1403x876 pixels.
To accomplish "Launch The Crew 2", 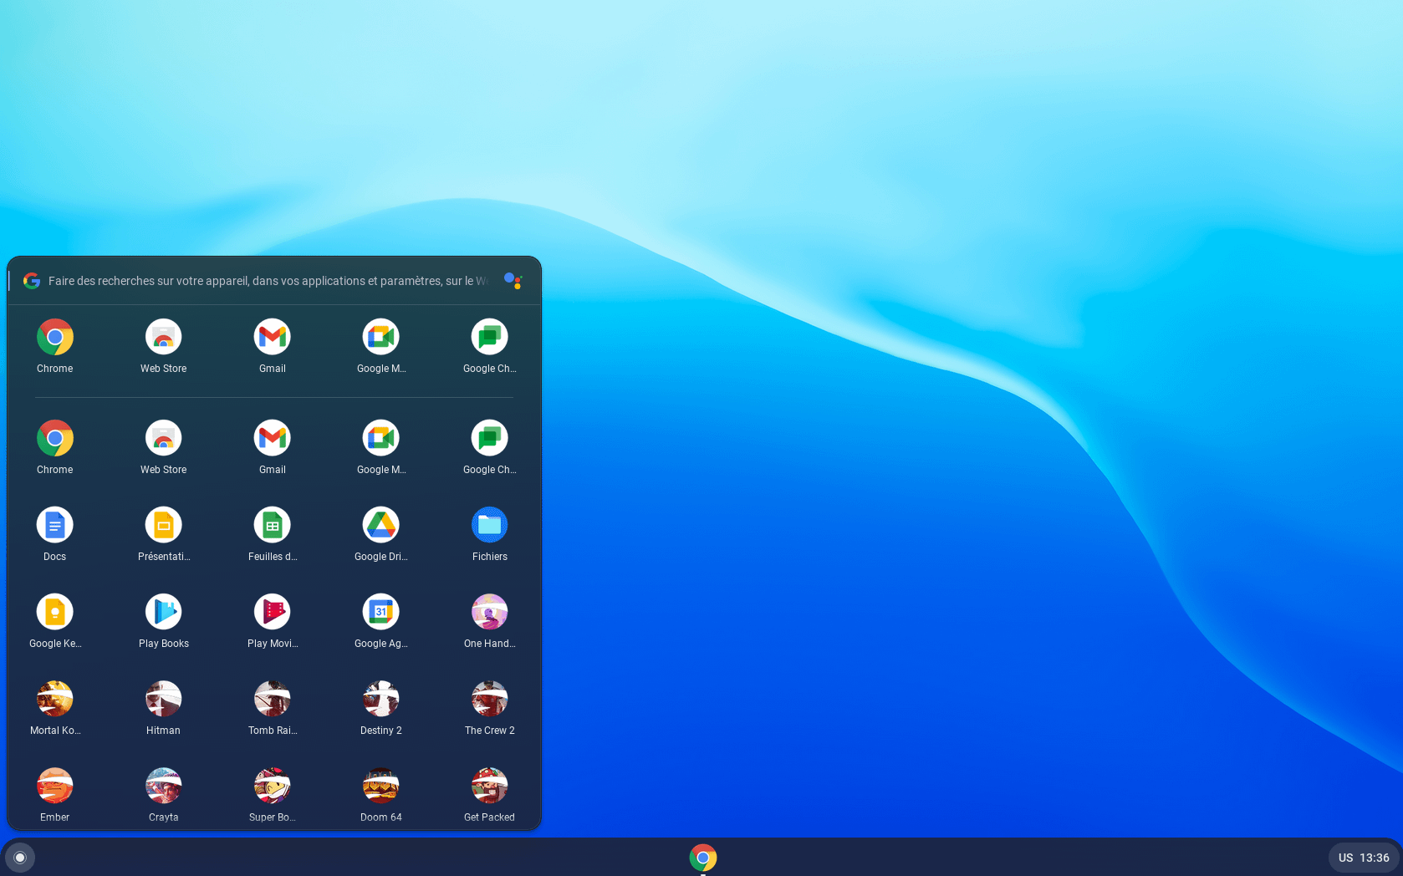I will click(x=489, y=698).
